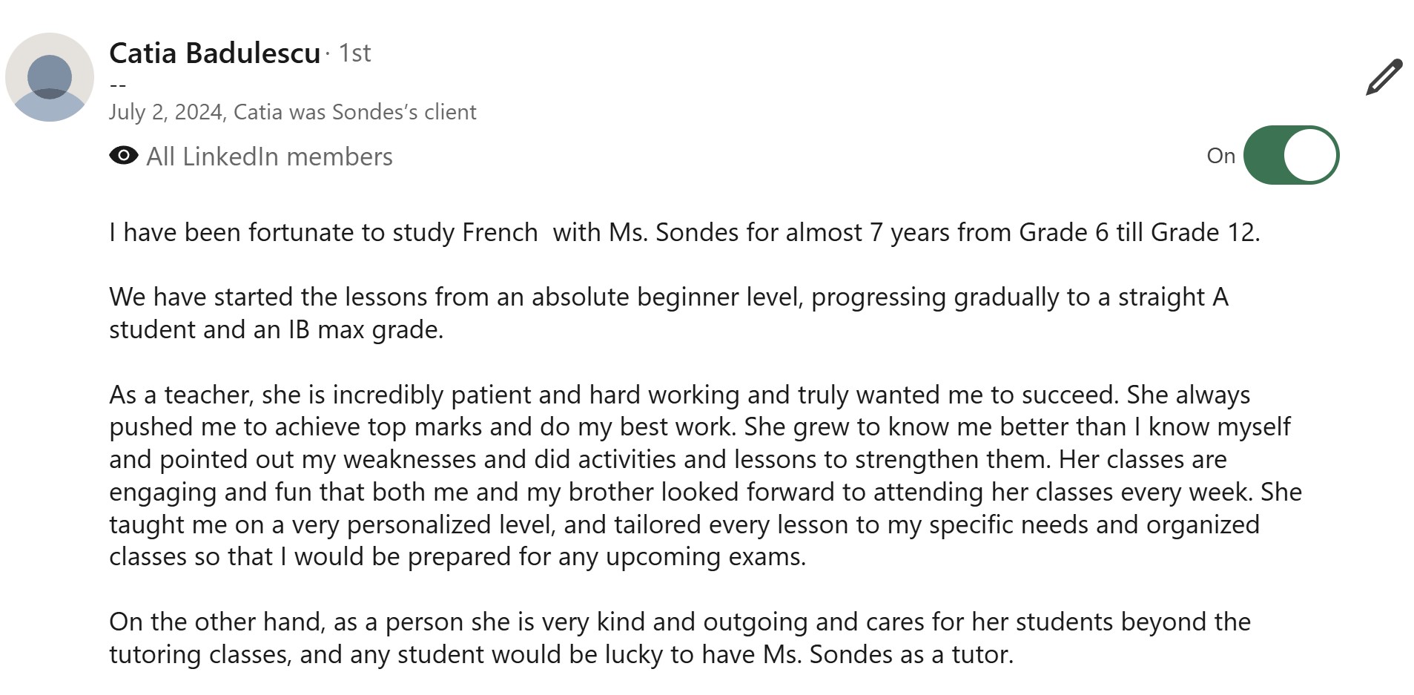Image resolution: width=1414 pixels, height=695 pixels.
Task: Click the line about a very personalized level
Action: (x=684, y=525)
